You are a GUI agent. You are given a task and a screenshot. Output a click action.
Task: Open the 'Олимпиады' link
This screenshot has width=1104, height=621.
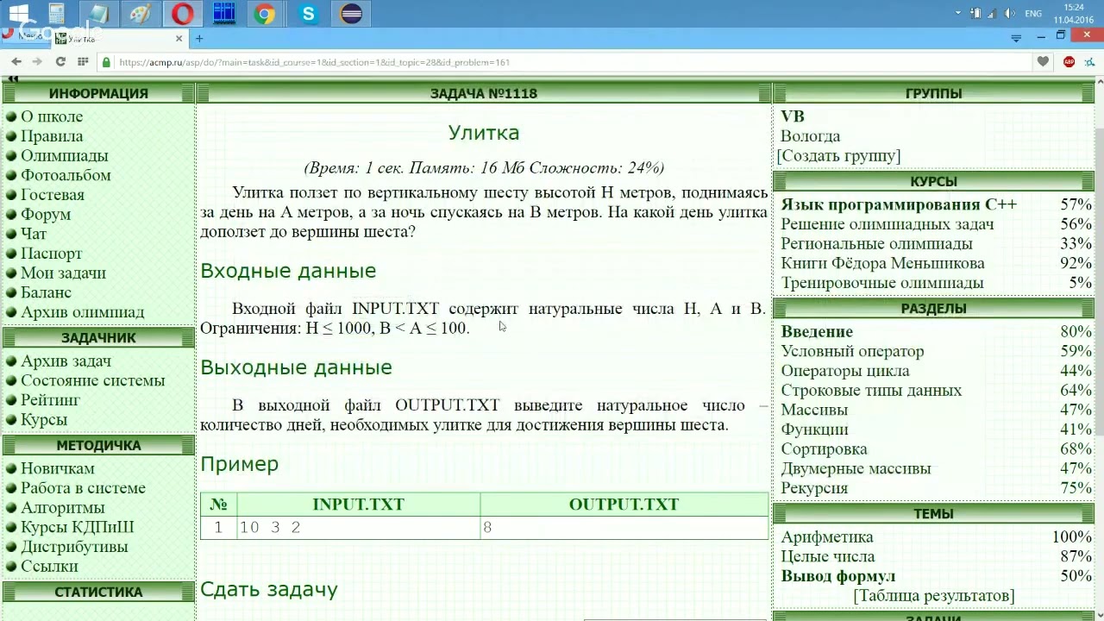tap(65, 156)
